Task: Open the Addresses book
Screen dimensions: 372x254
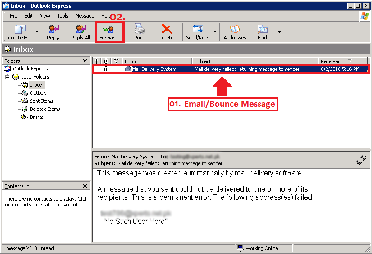Action: [235, 32]
